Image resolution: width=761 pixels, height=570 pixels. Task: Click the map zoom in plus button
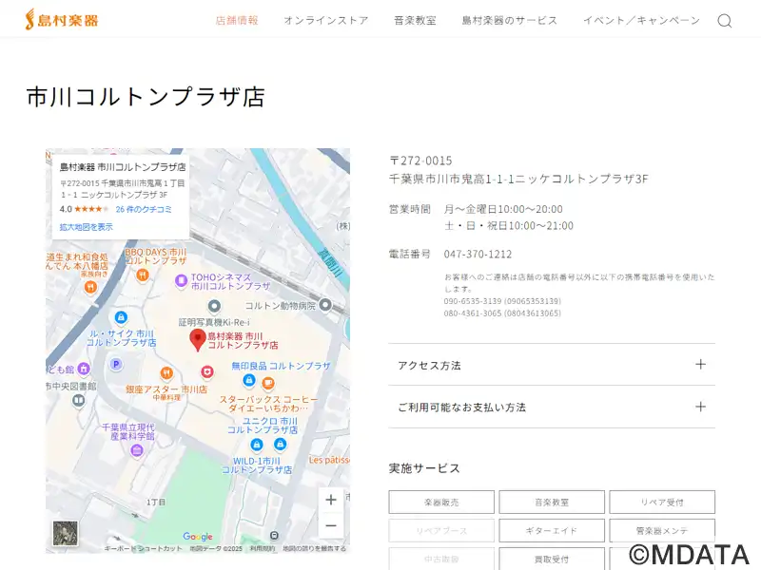331,500
